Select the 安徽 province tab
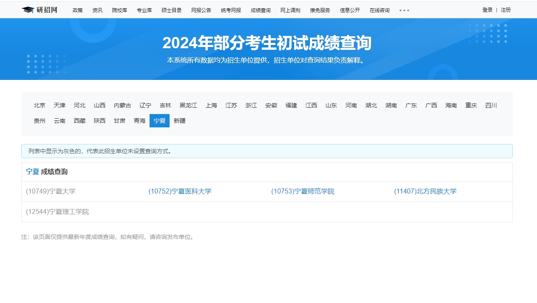 [271, 105]
